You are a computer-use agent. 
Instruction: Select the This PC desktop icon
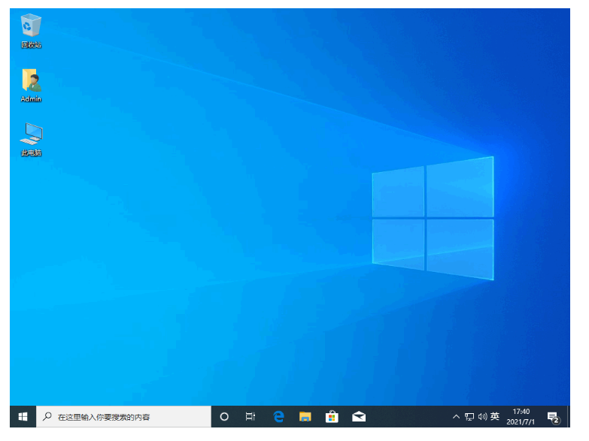(x=31, y=136)
